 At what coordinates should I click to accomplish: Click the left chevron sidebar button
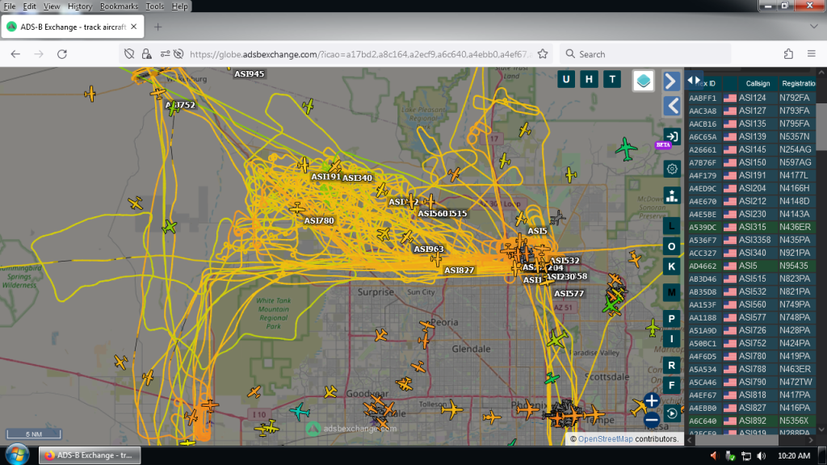pos(671,106)
